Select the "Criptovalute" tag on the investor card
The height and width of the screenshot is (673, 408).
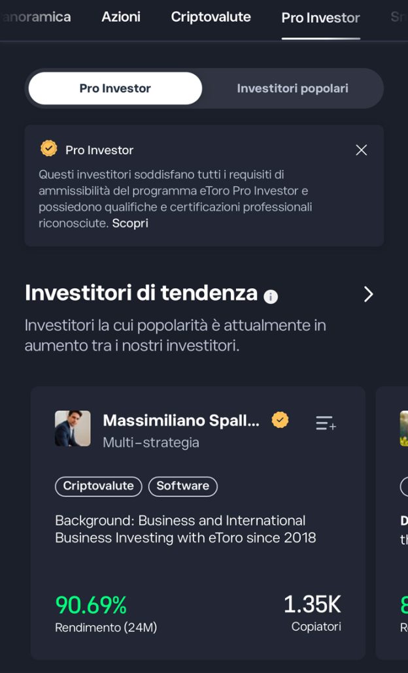pos(97,486)
